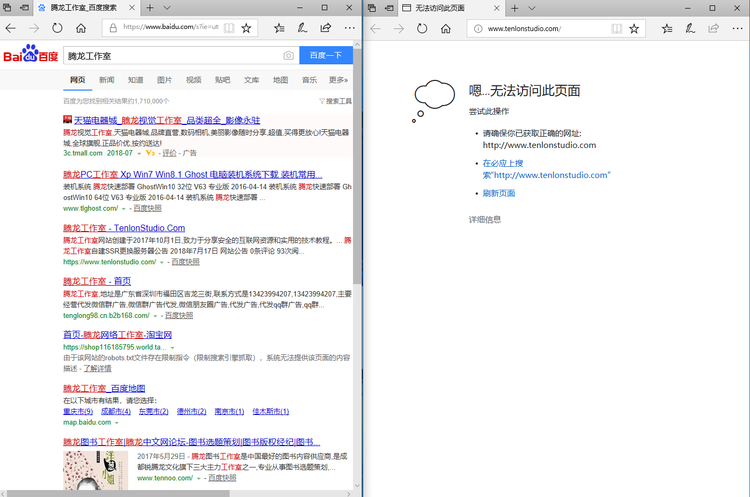Image resolution: width=750 pixels, height=497 pixels.
Task: Click Refresh icon in Baidu window
Action: [57, 28]
